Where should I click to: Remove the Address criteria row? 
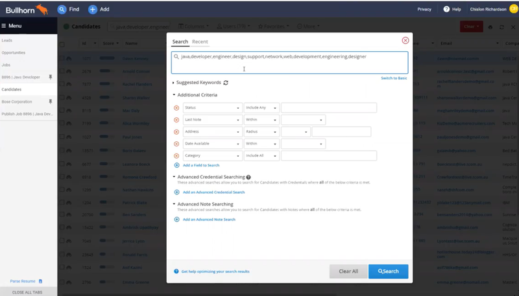pos(176,132)
